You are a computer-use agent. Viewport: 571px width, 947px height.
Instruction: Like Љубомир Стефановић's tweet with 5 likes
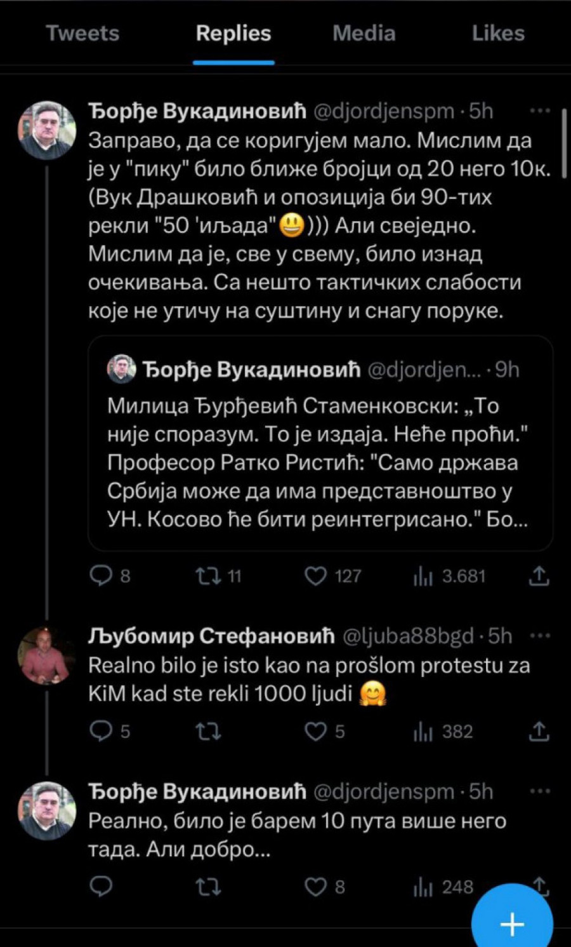pyautogui.click(x=315, y=731)
